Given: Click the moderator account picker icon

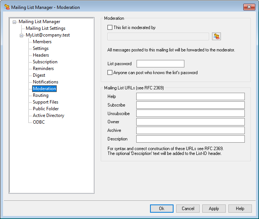Looking at the screenshot, I should point(216,36).
